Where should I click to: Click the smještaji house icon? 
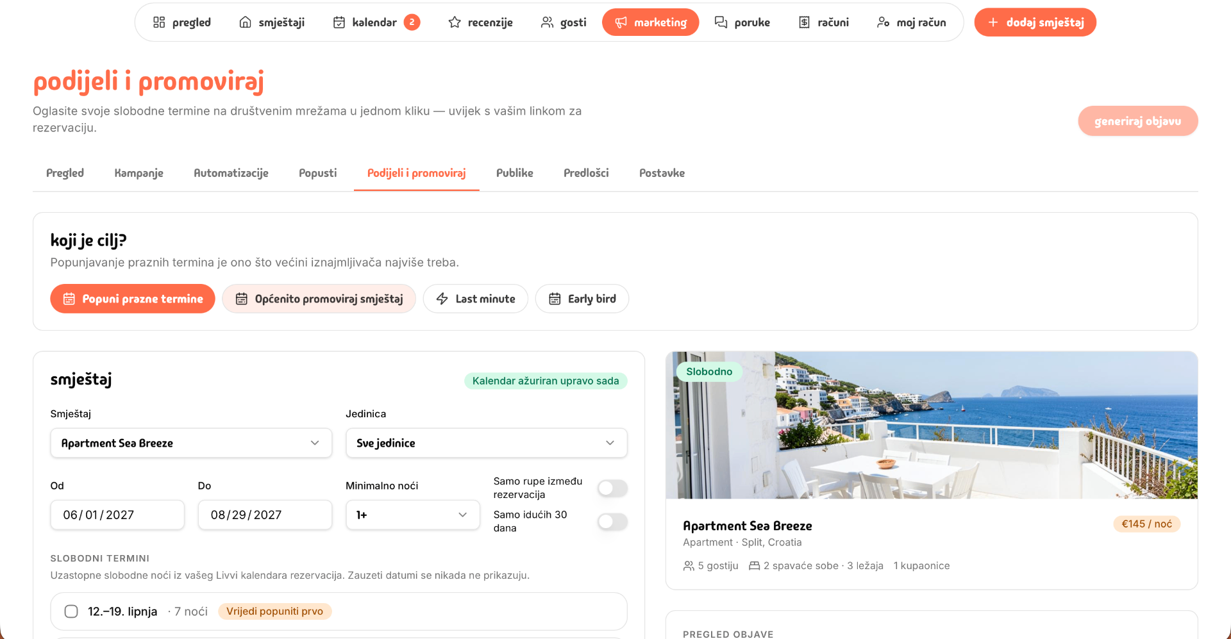[245, 22]
